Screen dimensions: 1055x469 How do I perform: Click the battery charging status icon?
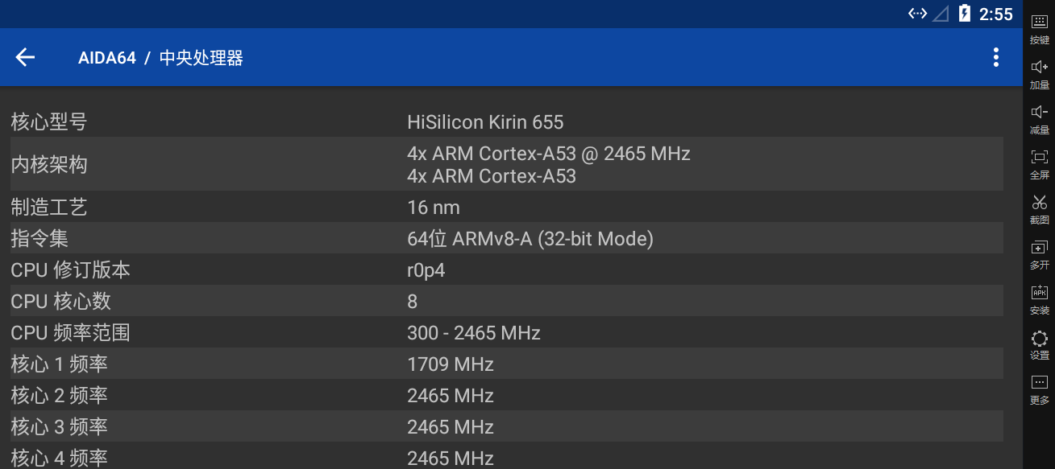[x=964, y=13]
